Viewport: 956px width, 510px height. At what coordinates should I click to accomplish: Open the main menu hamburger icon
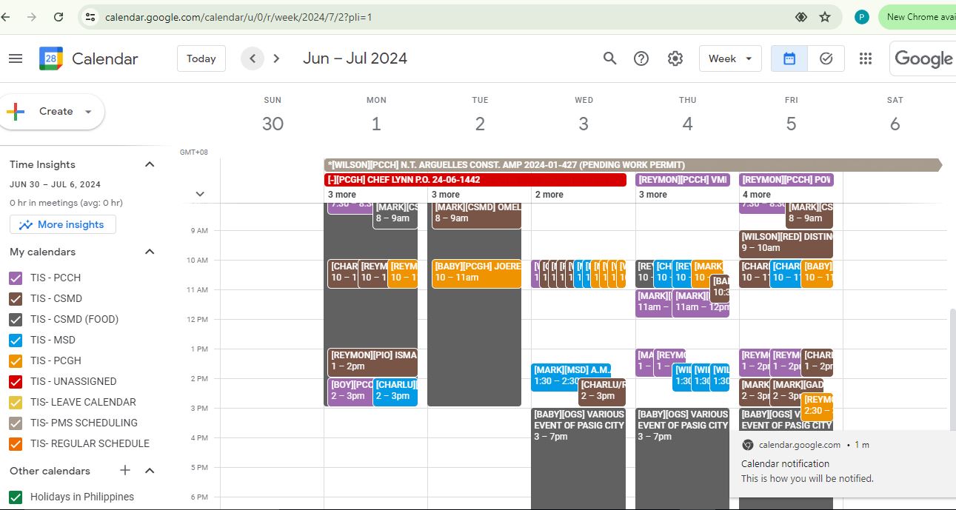coord(16,58)
